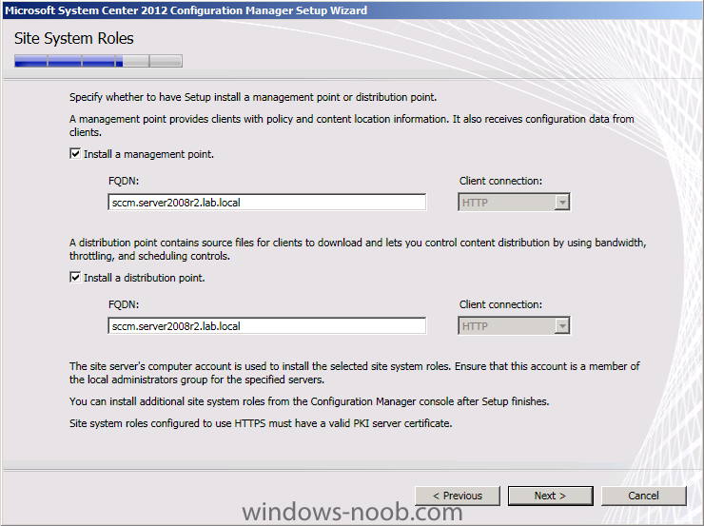704x526 pixels.
Task: Cancel the setup wizard
Action: (x=643, y=496)
